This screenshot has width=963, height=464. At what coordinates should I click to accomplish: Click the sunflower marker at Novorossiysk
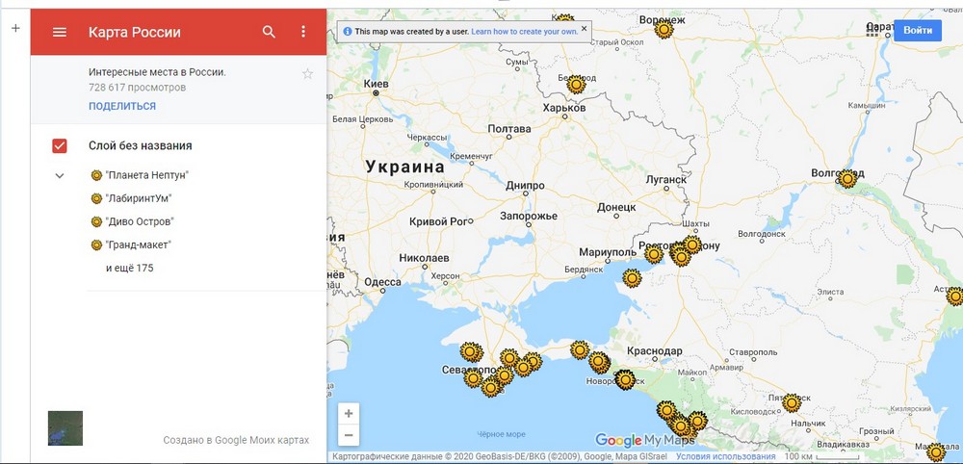pyautogui.click(x=625, y=380)
